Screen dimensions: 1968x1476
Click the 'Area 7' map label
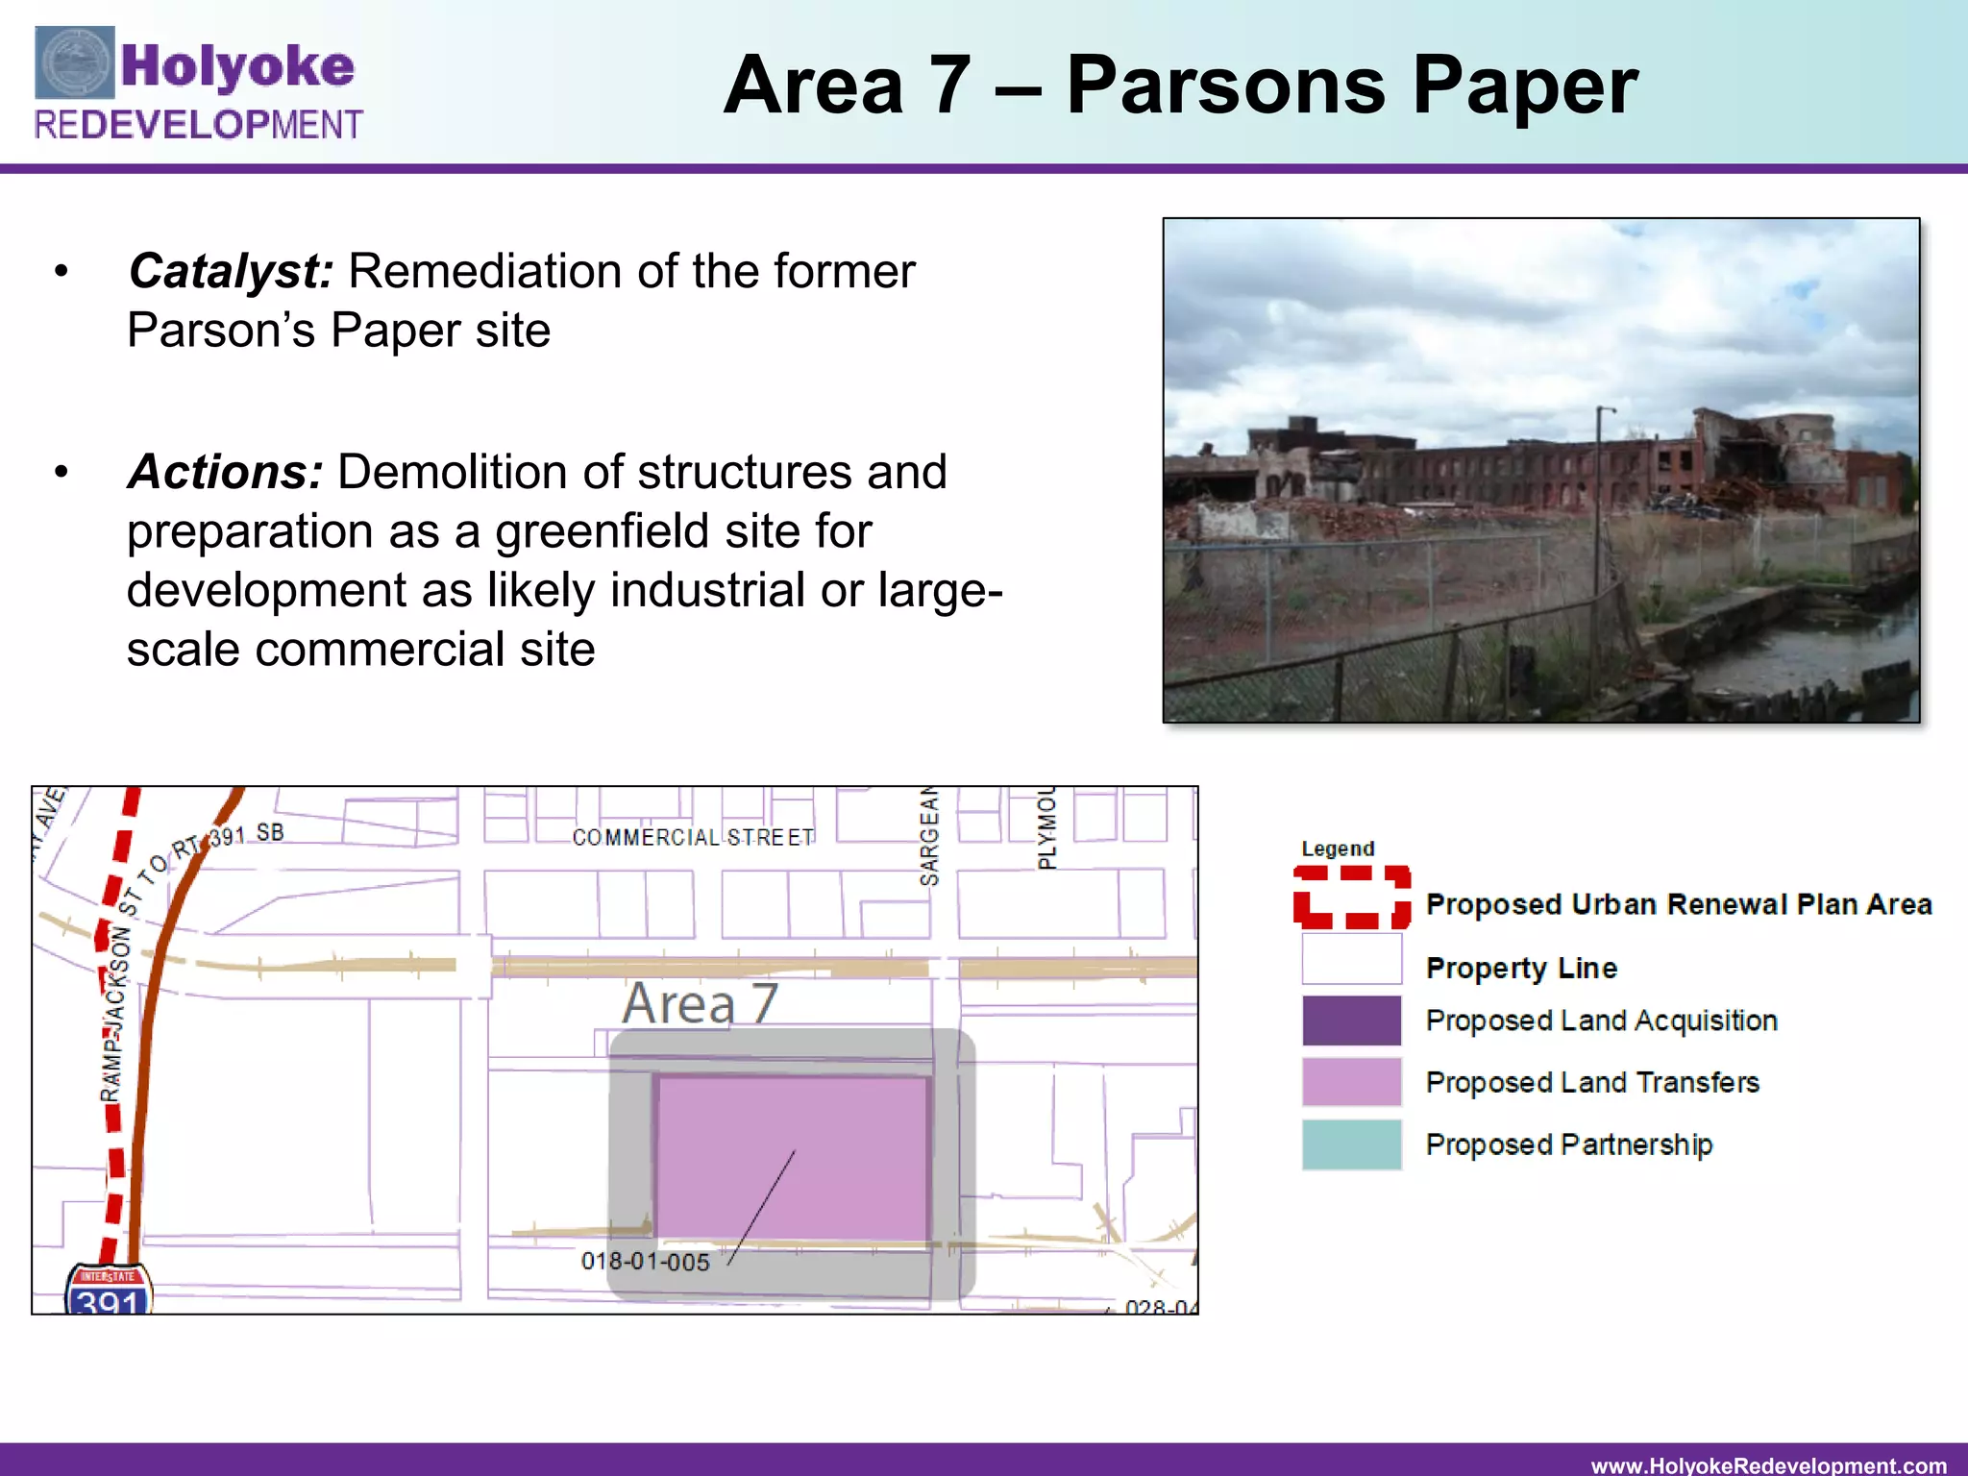(x=700, y=1004)
